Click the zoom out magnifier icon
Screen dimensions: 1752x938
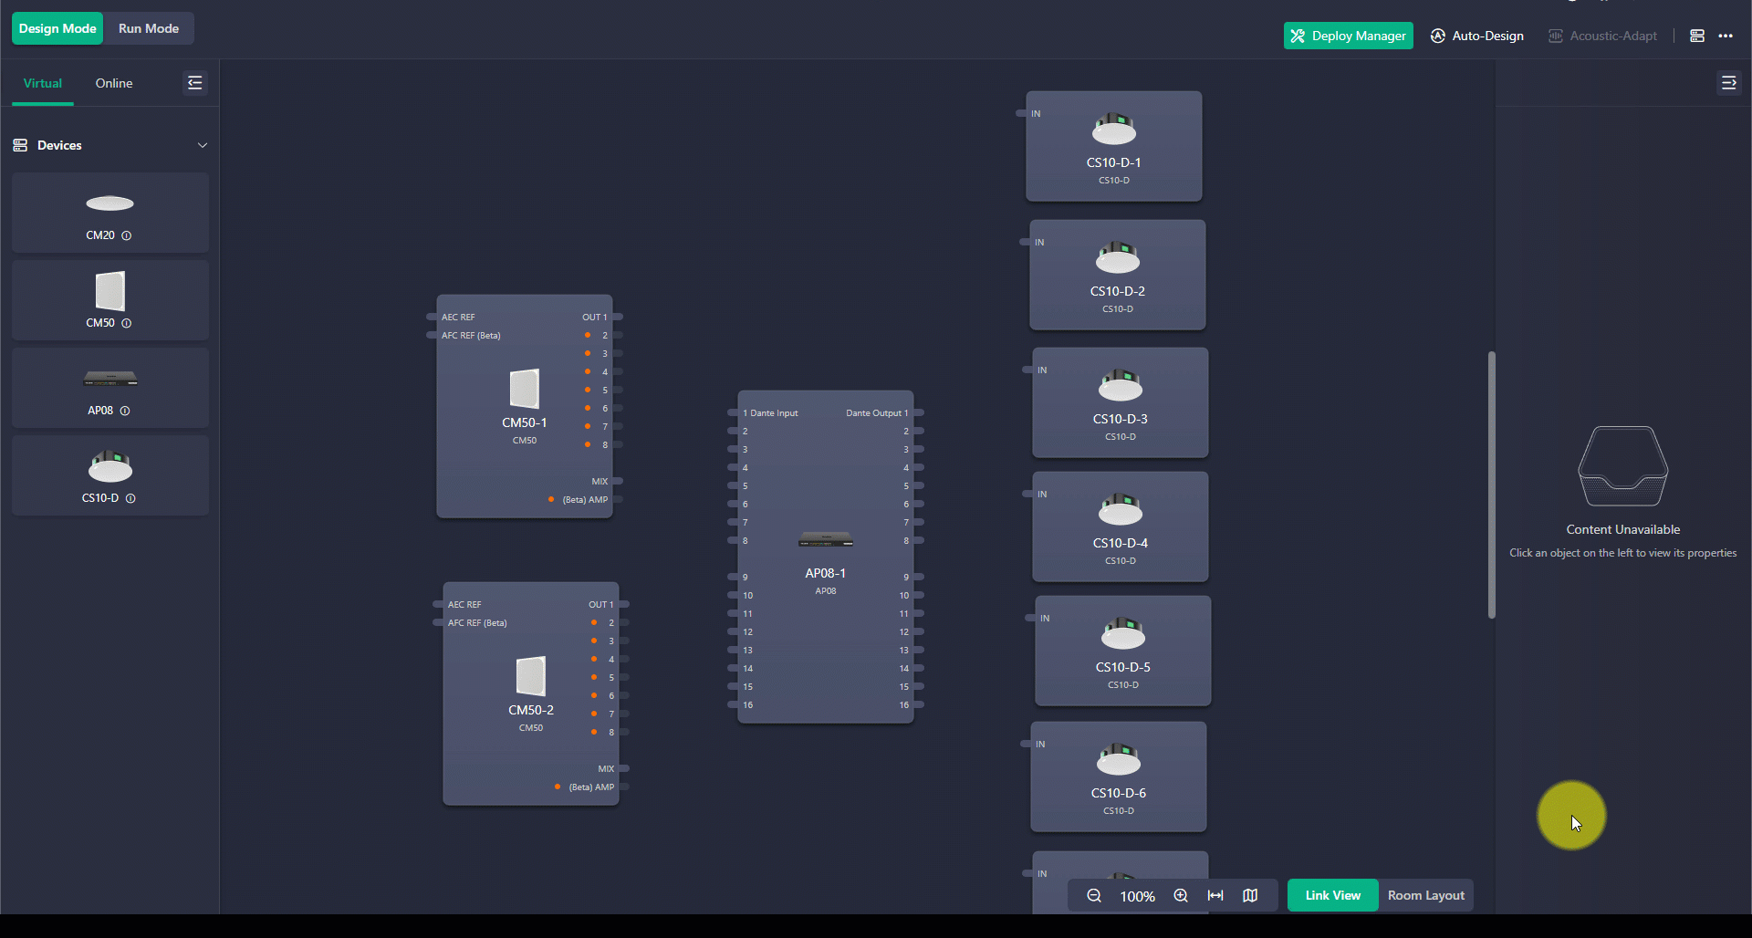[x=1092, y=896]
